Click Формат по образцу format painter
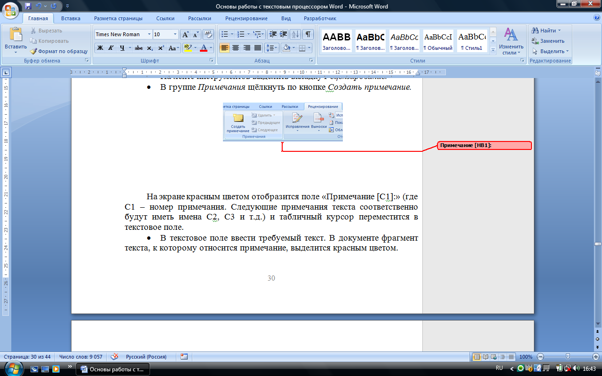The image size is (602, 376). [59, 51]
